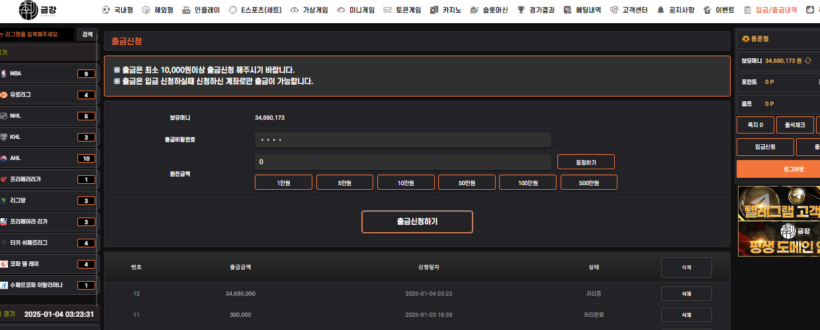The image size is (820, 330).
Task: Click the refresh icon beside 보유머니 balance
Action: tap(808, 61)
